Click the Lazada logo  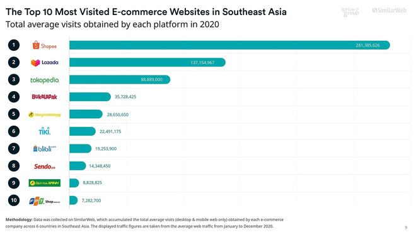pos(45,63)
